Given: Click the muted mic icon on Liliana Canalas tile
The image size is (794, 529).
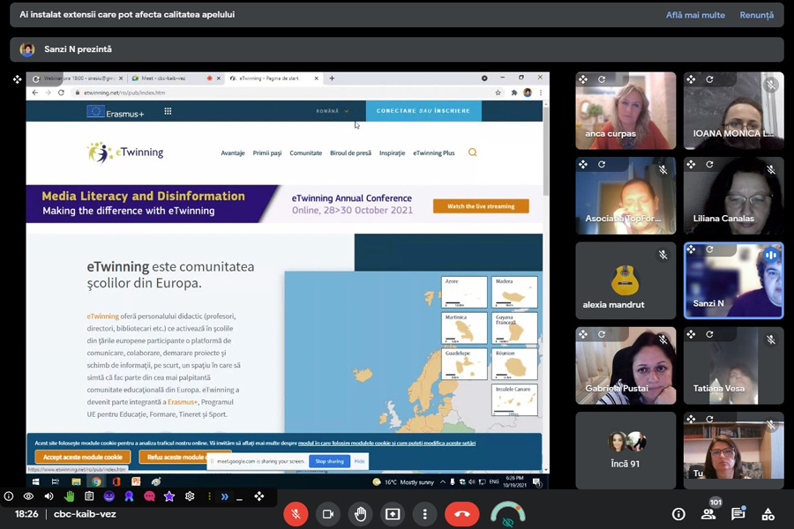Looking at the screenshot, I should click(771, 170).
